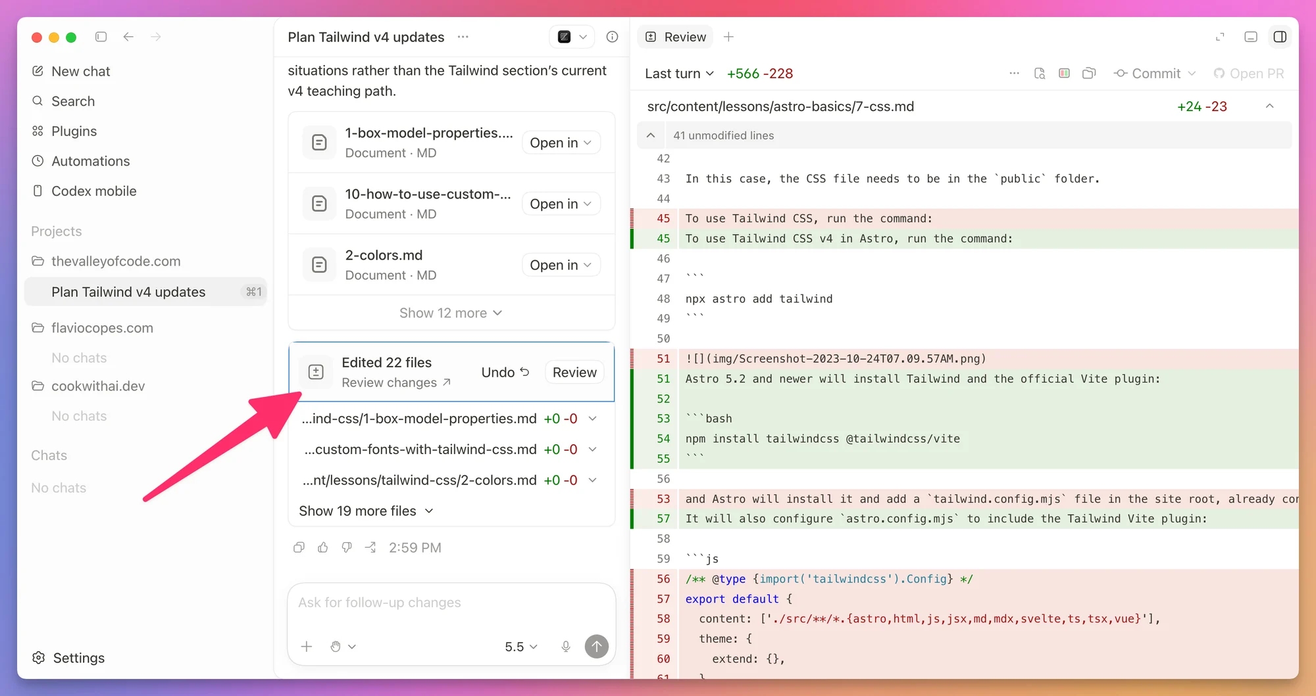The width and height of the screenshot is (1316, 696).
Task: Open in dropdown for 2-colors.md
Action: (x=561, y=265)
